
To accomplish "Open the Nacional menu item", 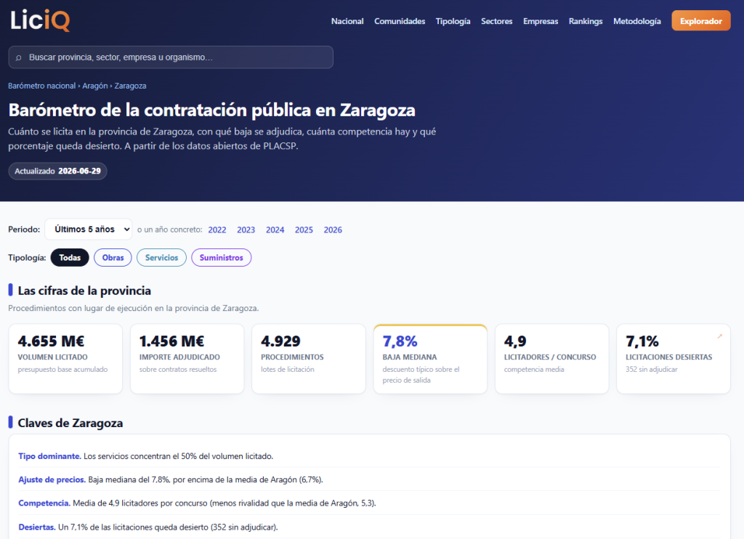I will 347,21.
